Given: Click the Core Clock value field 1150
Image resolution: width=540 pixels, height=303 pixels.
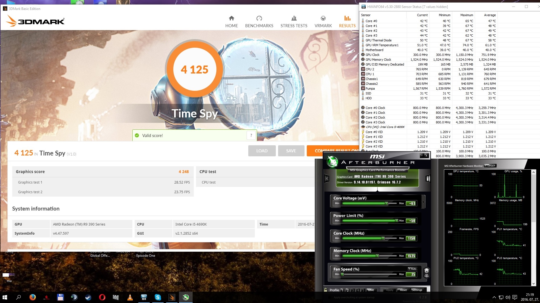Looking at the screenshot, I should pos(411,238).
